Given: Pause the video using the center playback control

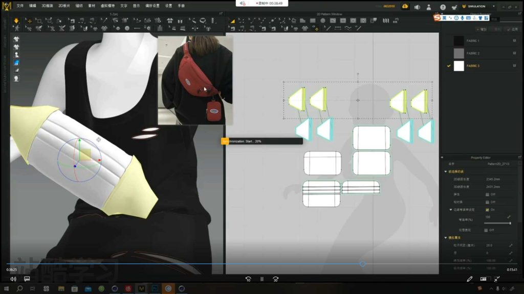Looking at the screenshot, I should point(261,279).
